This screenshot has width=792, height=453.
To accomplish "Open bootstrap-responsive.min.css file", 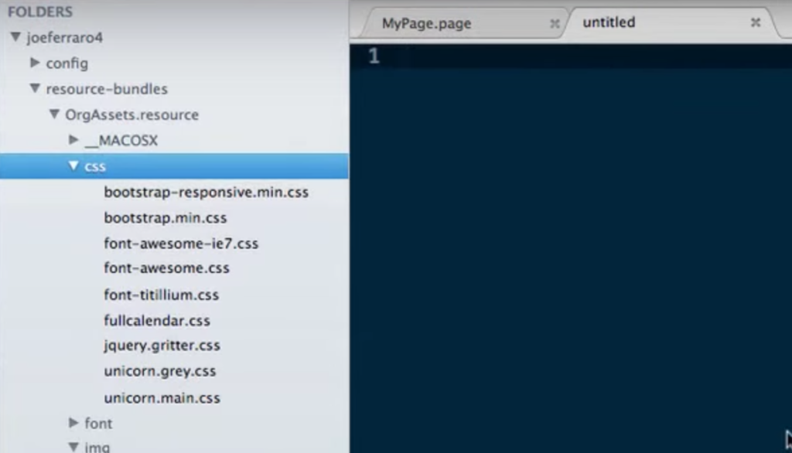I will (206, 192).
